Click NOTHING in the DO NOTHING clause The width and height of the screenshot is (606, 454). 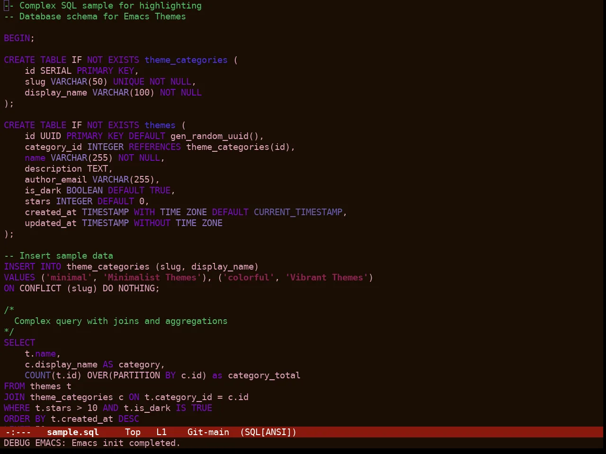click(136, 288)
